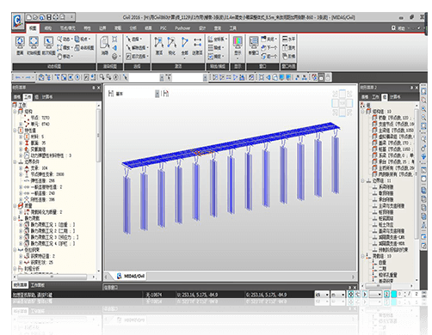432x335 pixels.
Task: Switch to 工作 tab in right panel
Action: [x=375, y=97]
